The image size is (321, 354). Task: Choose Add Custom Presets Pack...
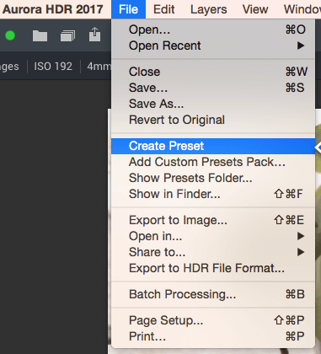[x=213, y=162]
